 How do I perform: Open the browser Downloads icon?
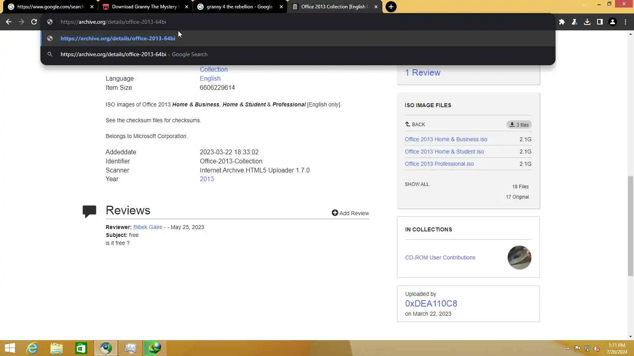[587, 22]
